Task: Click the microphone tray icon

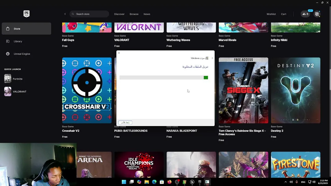Action: (297, 182)
